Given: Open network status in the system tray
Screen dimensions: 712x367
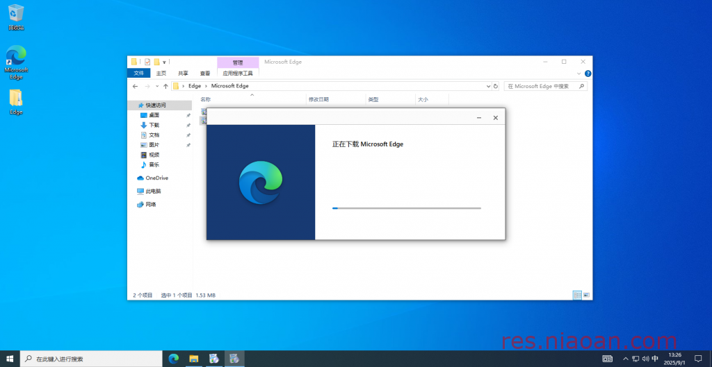Looking at the screenshot, I should pos(636,359).
